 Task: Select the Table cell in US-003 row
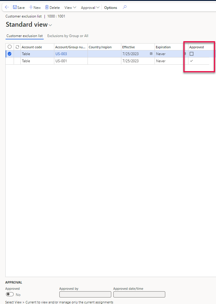tap(37, 54)
